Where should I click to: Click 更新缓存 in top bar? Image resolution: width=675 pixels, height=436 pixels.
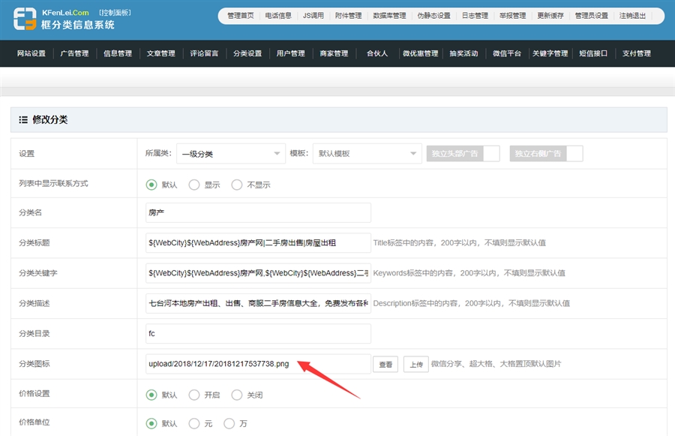point(551,16)
